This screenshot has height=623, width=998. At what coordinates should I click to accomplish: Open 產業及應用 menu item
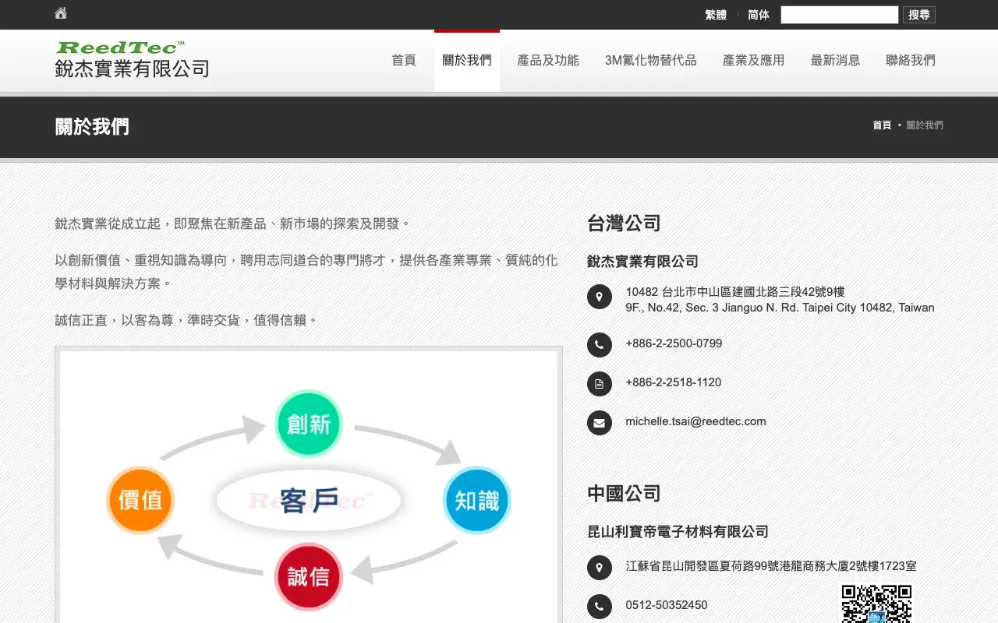tap(754, 61)
